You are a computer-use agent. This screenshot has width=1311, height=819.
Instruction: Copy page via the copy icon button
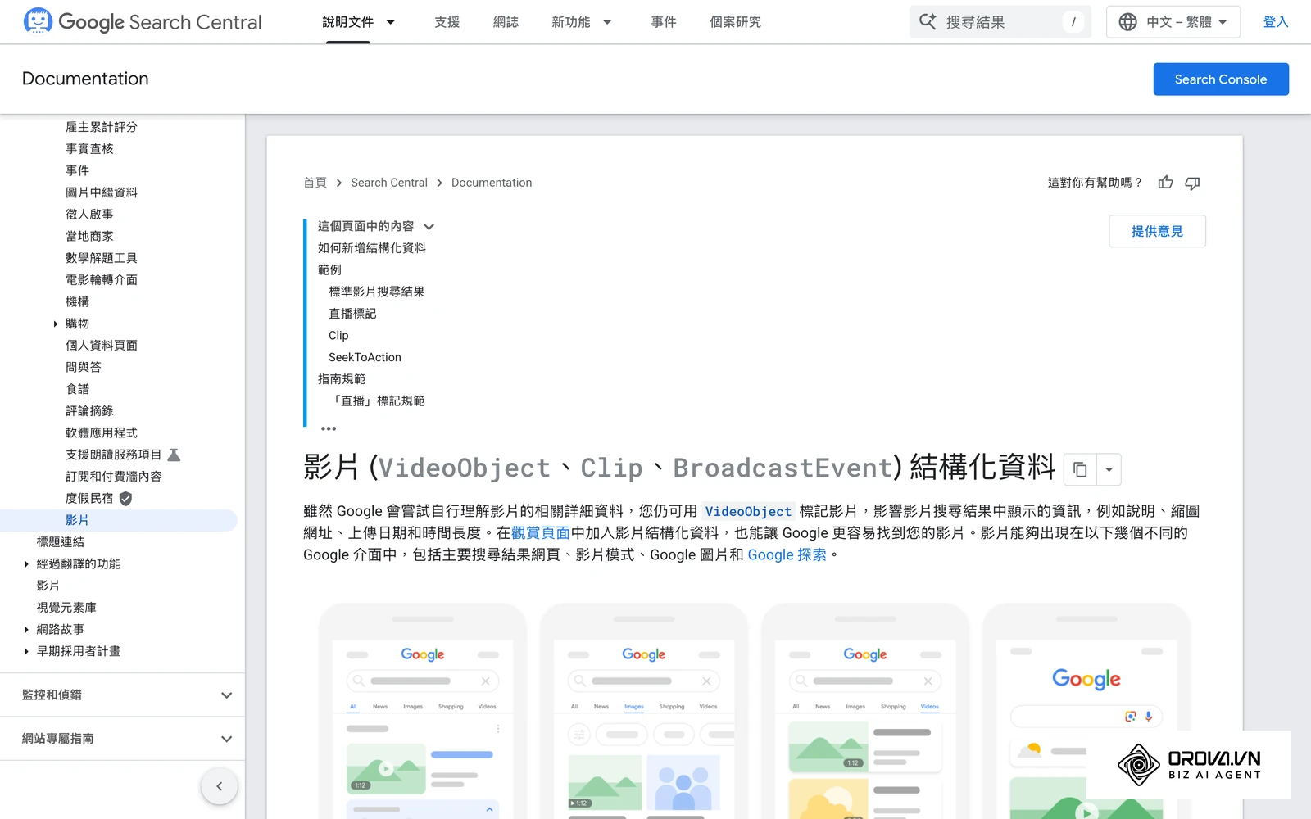(1080, 469)
